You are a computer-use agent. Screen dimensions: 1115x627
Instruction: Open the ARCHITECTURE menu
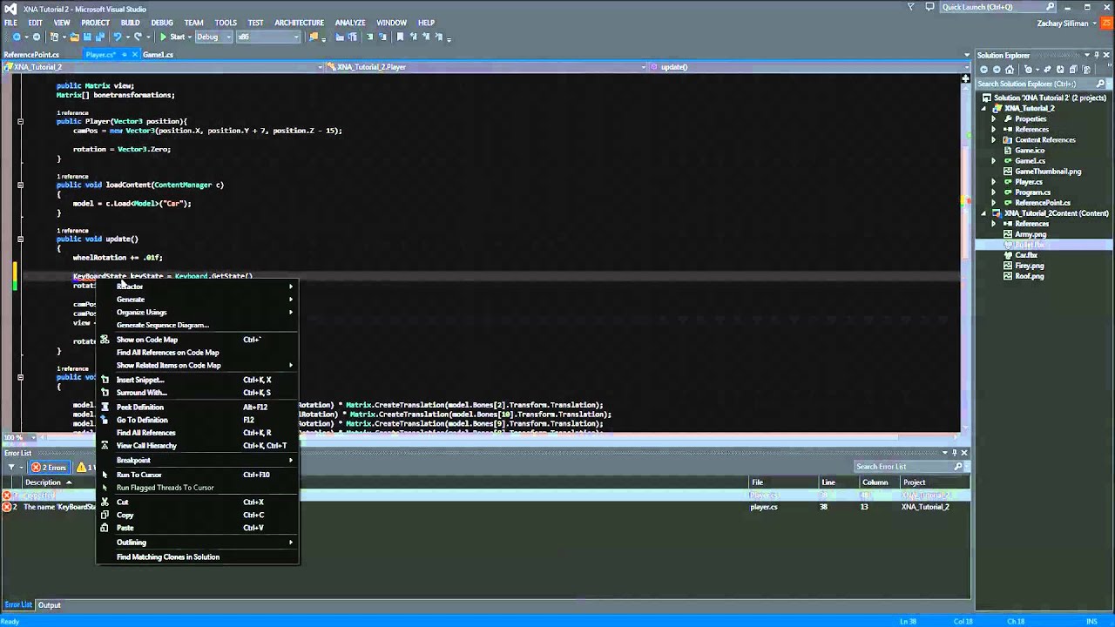[x=299, y=23]
